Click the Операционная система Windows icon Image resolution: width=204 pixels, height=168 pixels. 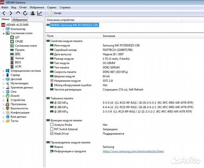click(8, 71)
